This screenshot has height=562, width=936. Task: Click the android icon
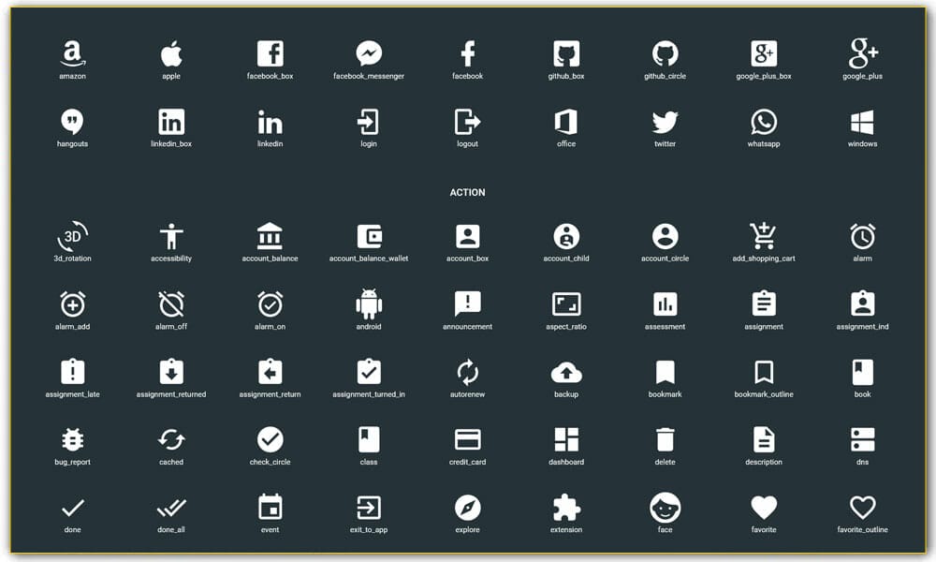368,303
